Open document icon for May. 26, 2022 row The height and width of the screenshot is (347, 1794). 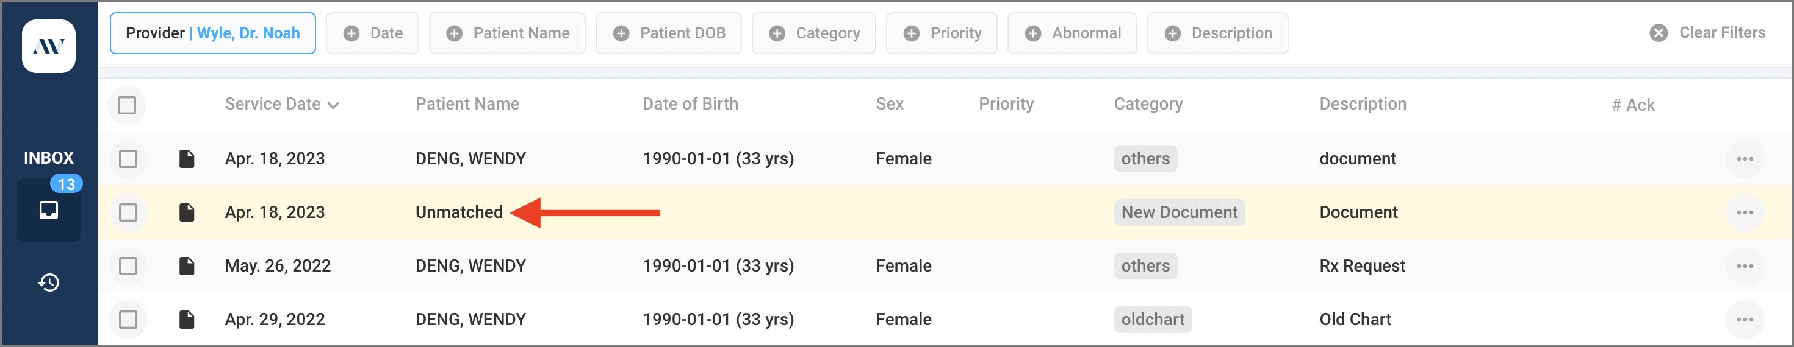(187, 265)
